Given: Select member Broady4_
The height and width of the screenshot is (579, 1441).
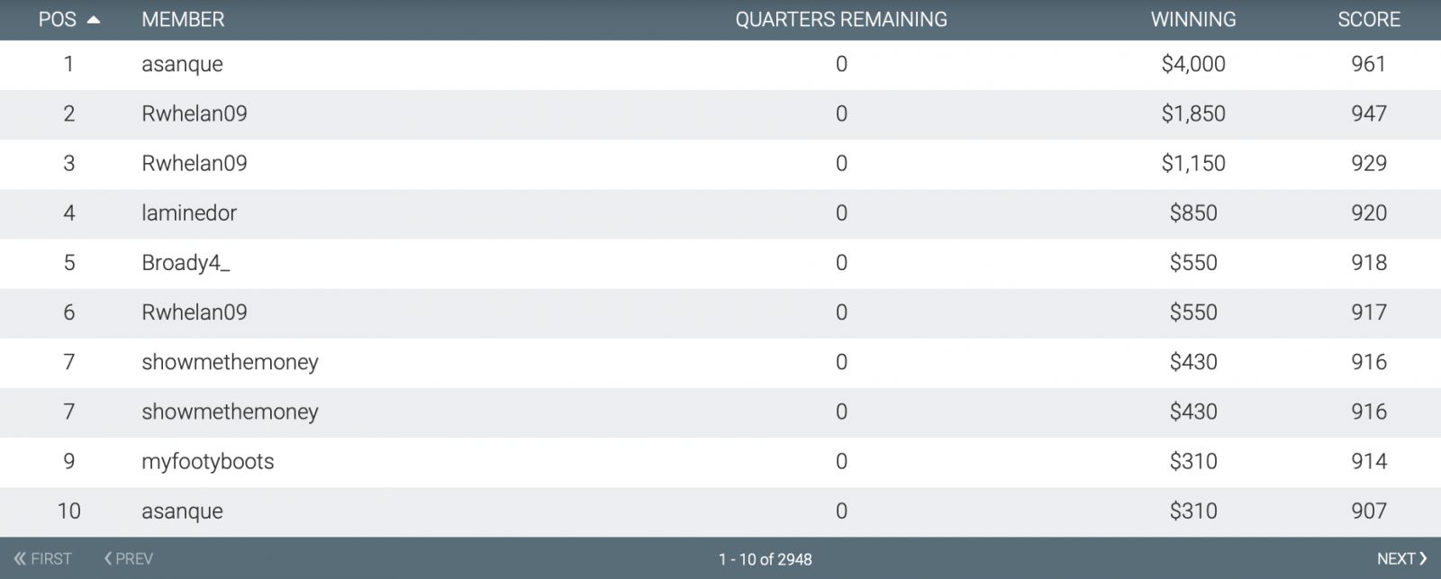Looking at the screenshot, I should [186, 263].
